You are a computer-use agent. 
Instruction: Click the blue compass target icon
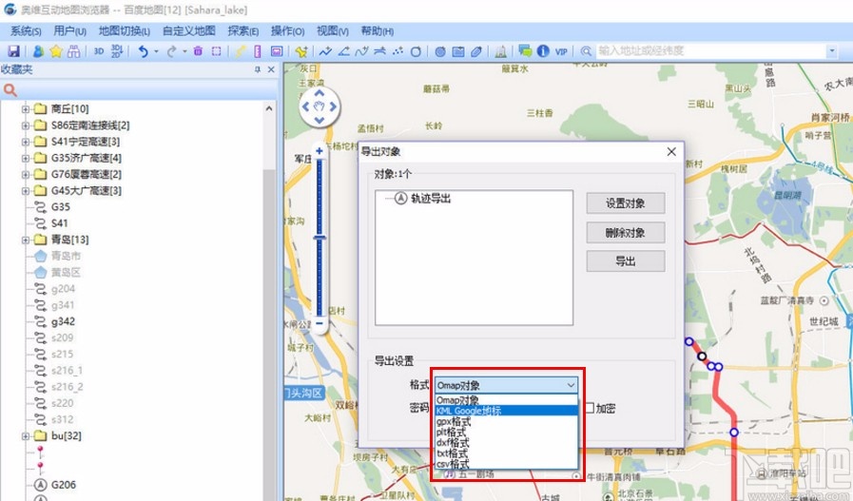[x=440, y=51]
